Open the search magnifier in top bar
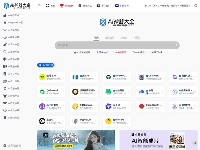 pos(196,6)
